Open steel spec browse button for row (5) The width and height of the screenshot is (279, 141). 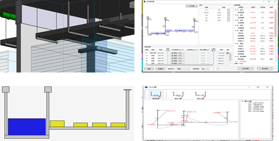pos(228,18)
